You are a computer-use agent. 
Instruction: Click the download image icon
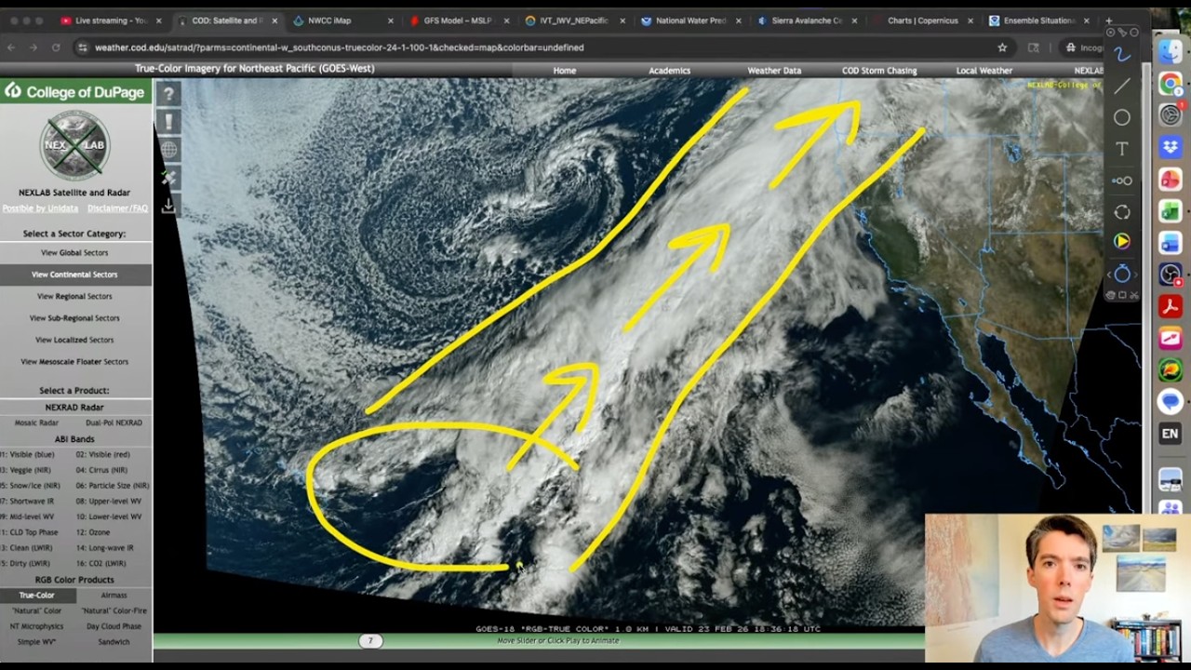pos(168,205)
